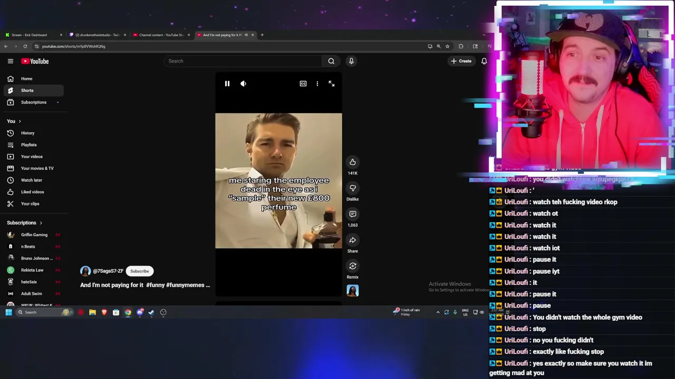Open the sound thumbnail below Remix

pyautogui.click(x=352, y=291)
